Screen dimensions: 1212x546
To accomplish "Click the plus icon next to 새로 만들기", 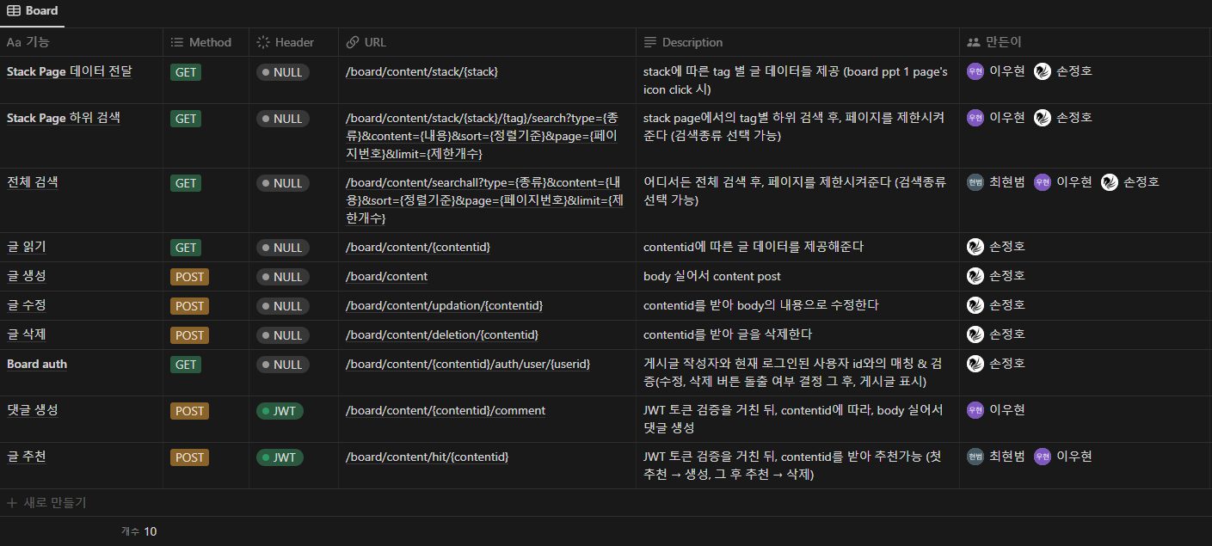I will tap(12, 503).
